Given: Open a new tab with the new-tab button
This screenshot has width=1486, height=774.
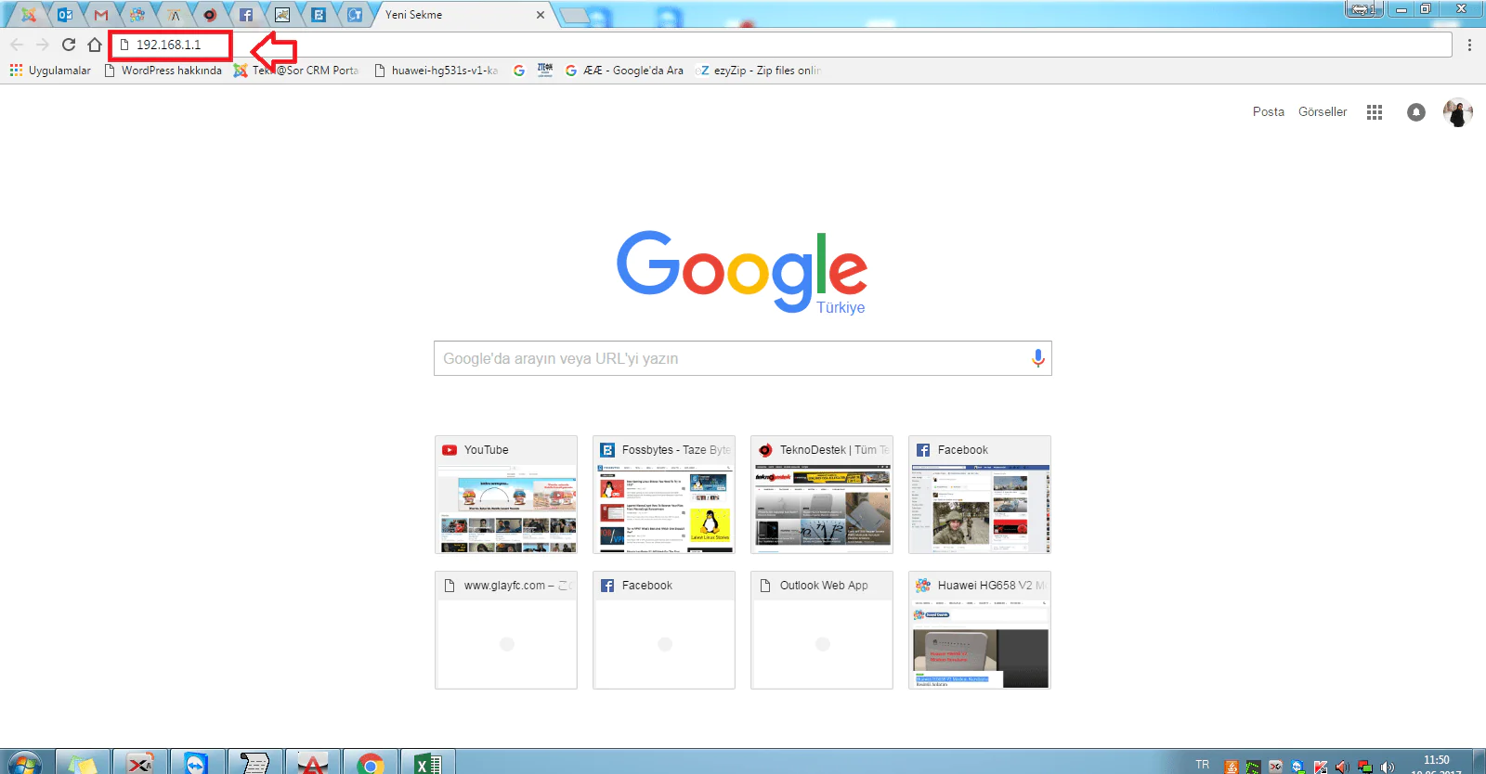Looking at the screenshot, I should point(575,15).
